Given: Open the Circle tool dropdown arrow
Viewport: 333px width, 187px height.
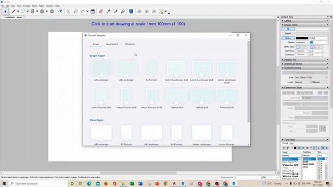Looking at the screenshot, I should pos(47,11).
